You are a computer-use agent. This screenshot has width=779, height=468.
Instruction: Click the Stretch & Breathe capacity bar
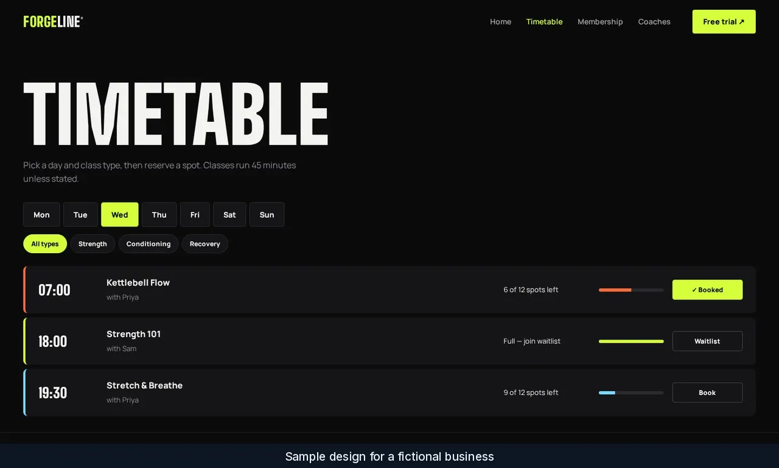[x=631, y=393]
